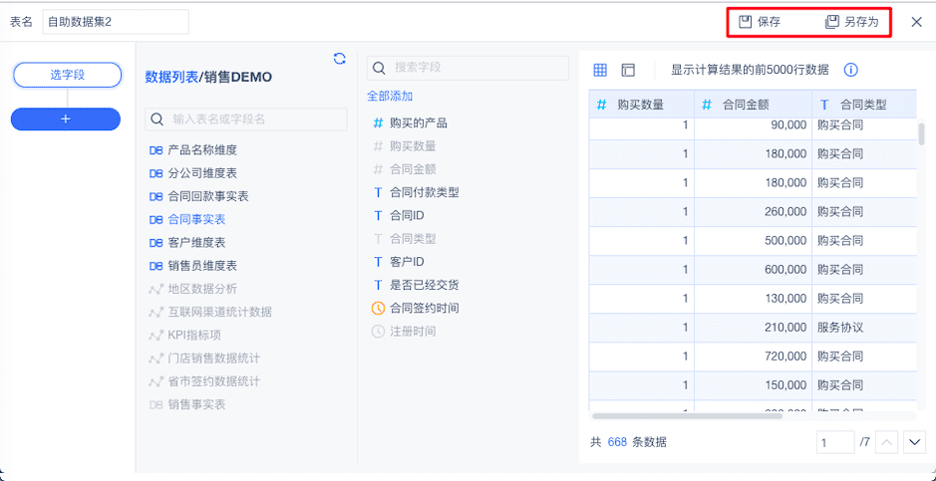Click the 搜索字段 search box

click(468, 68)
